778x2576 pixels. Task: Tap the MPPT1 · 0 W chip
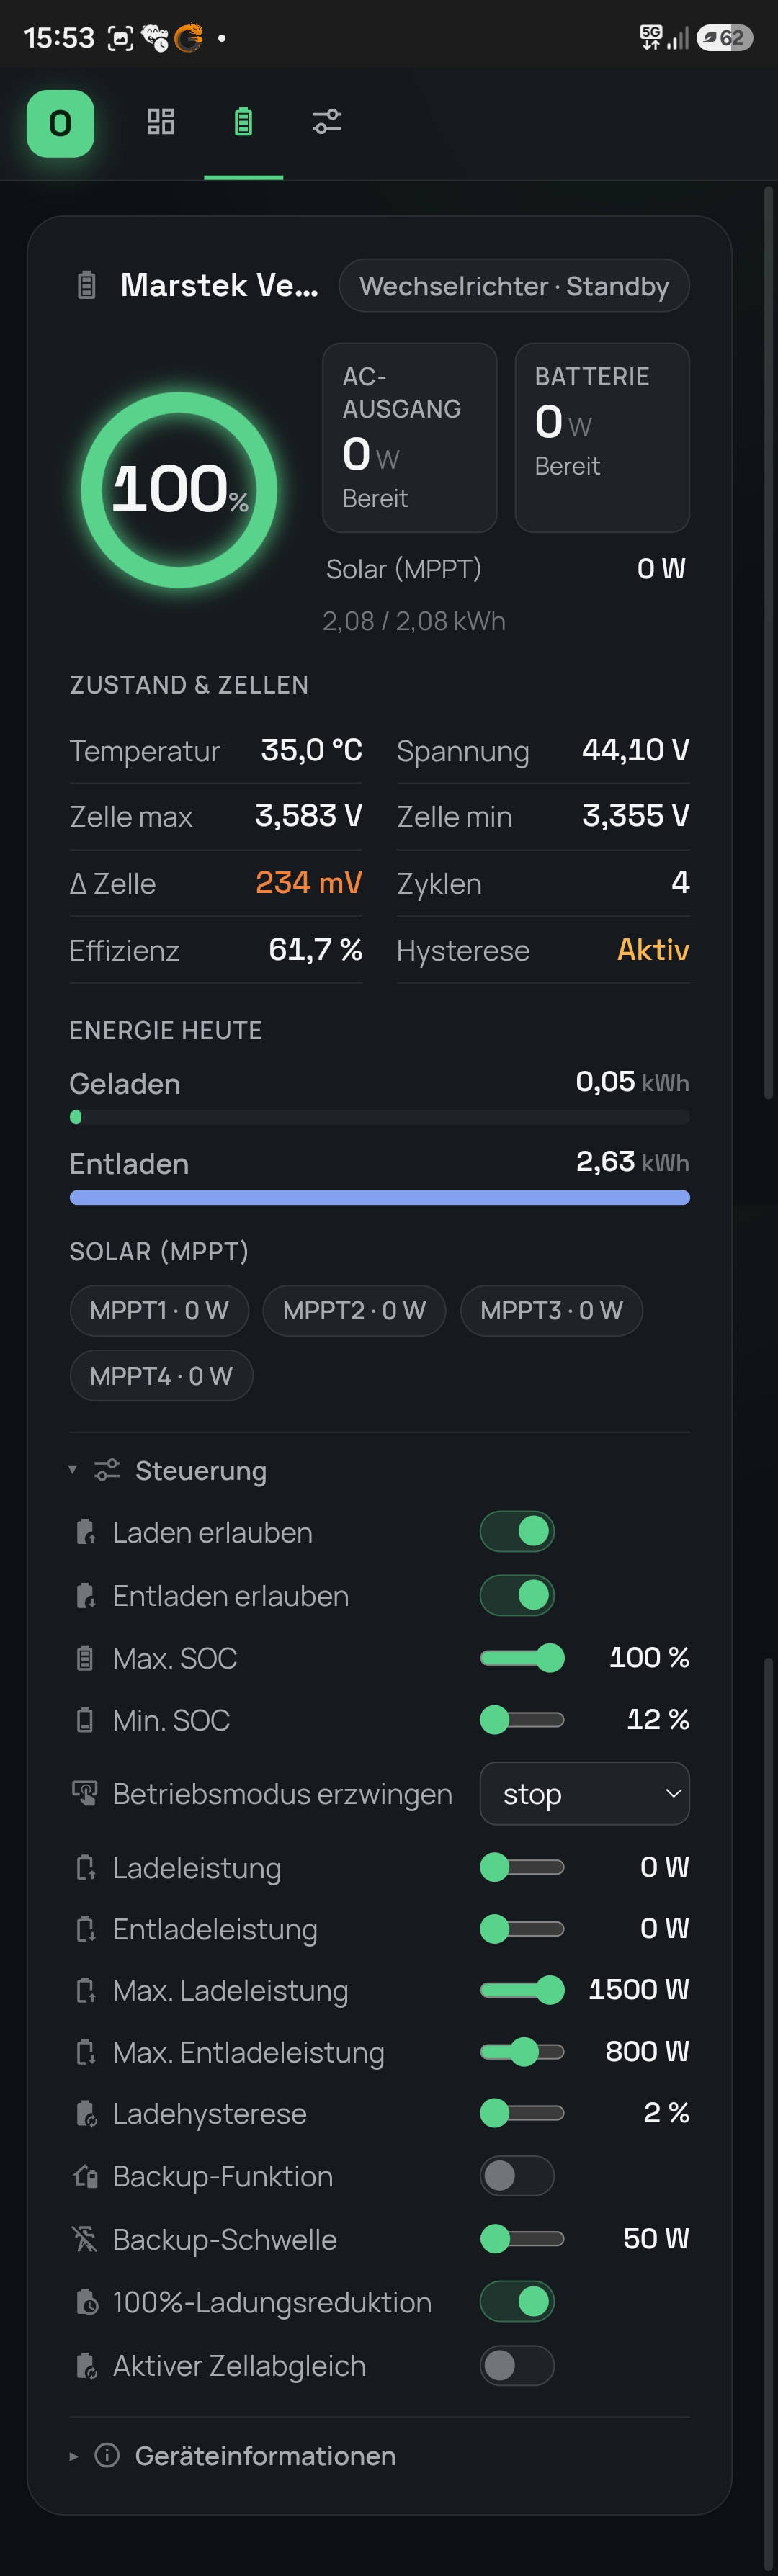tap(159, 1310)
